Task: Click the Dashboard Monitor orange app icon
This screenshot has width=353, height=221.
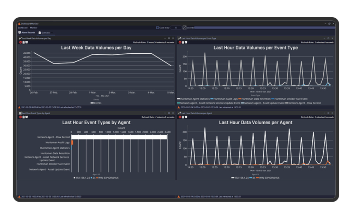Action: pyautogui.click(x=19, y=24)
